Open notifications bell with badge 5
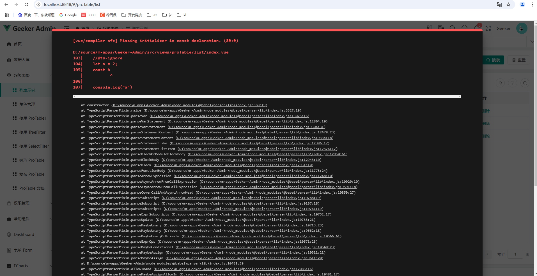537x276 pixels. tap(477, 28)
